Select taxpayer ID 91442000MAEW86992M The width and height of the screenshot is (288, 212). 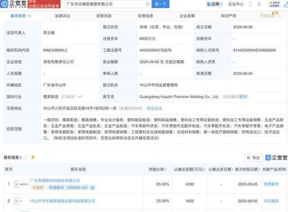pos(254,50)
